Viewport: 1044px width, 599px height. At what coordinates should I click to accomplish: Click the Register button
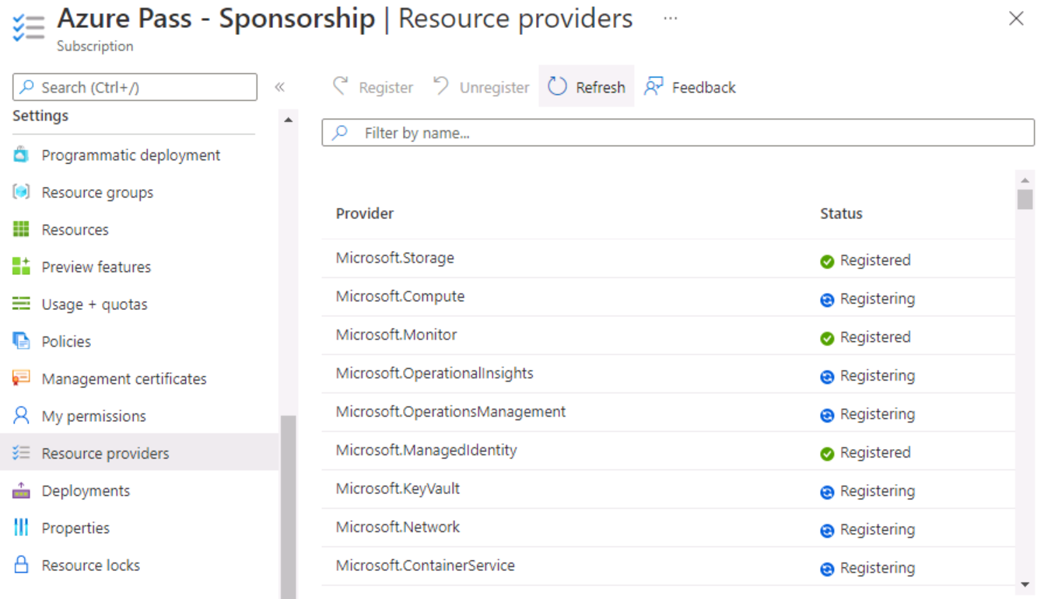pos(373,87)
